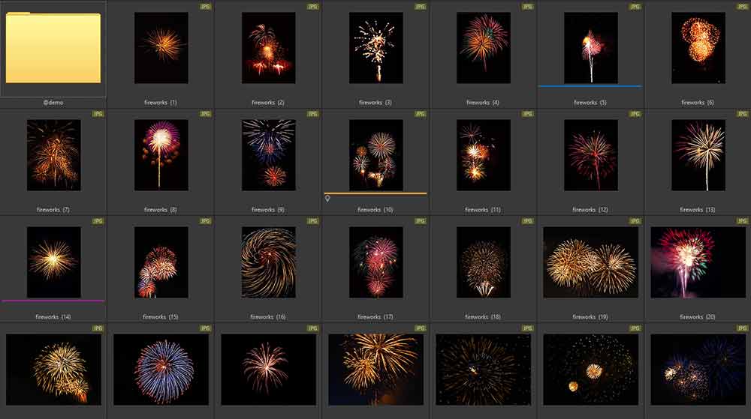Select the fireworks (5) thumbnail image
Image resolution: width=751 pixels, height=419 pixels.
click(590, 48)
